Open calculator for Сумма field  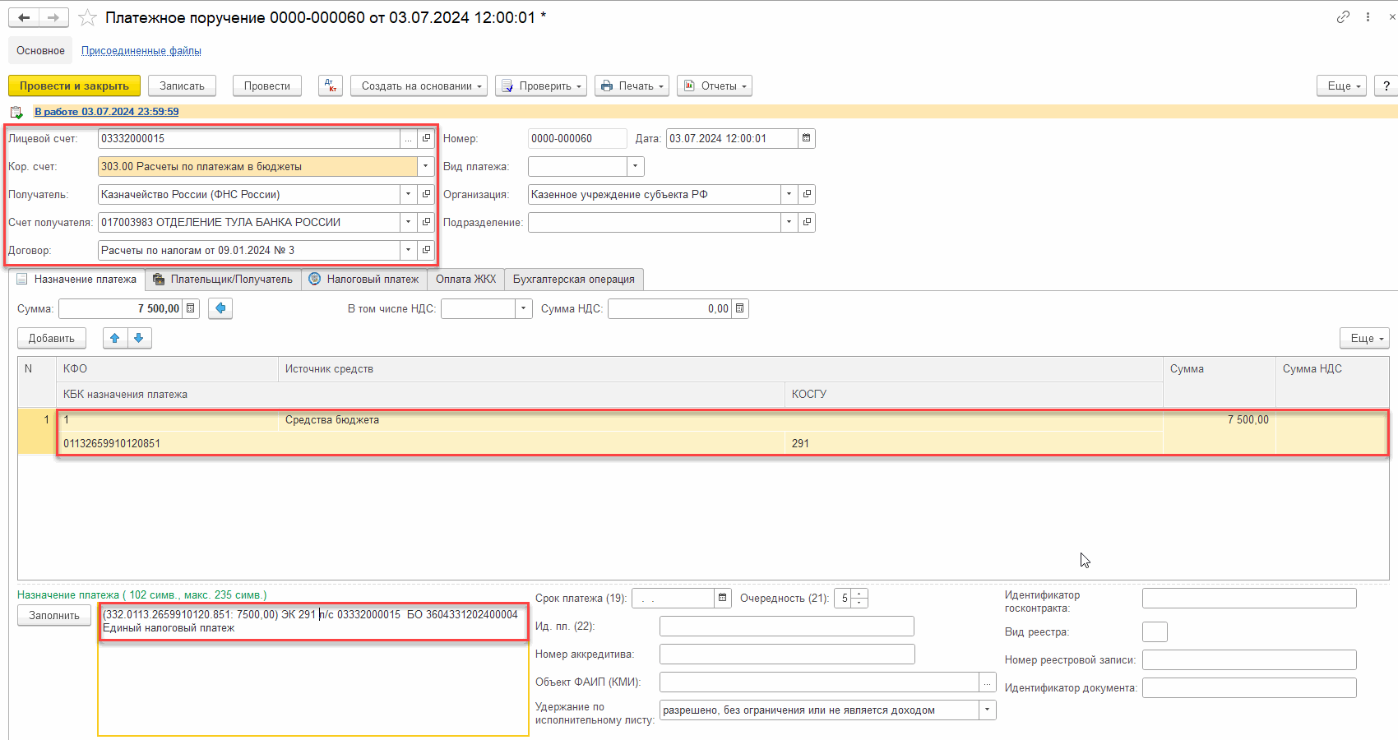pos(191,308)
